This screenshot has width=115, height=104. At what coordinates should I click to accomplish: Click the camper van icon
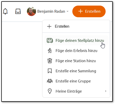[x=50, y=40]
